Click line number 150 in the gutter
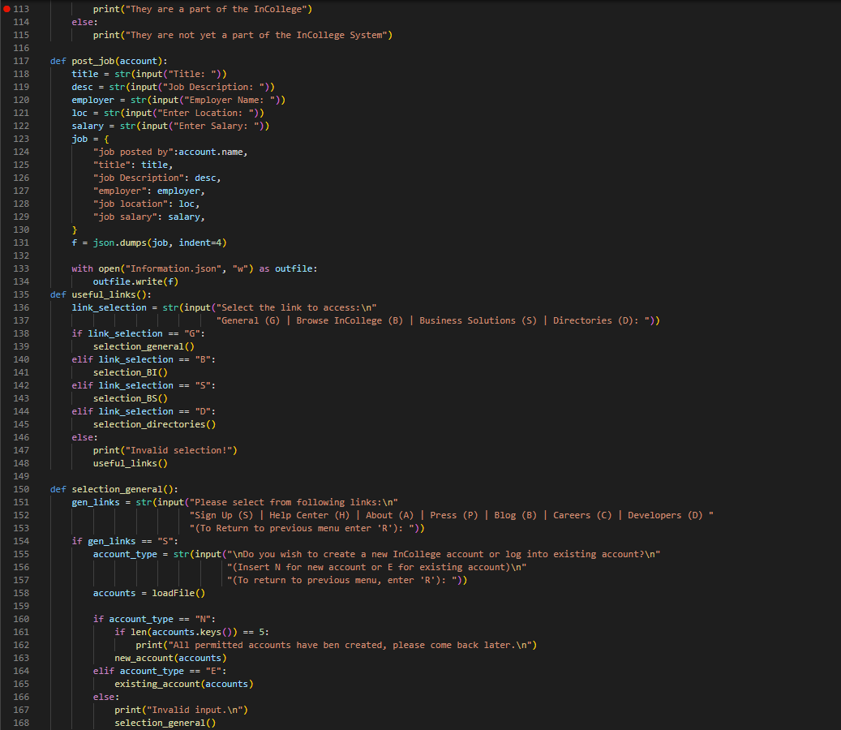 click(x=21, y=489)
